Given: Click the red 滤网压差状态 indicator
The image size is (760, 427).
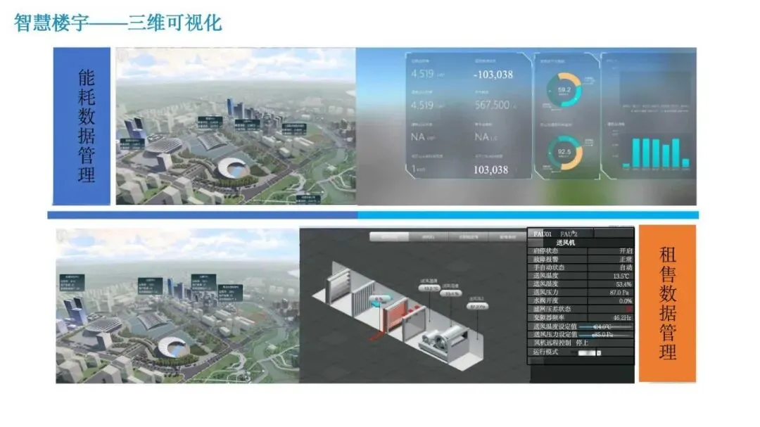Looking at the screenshot, I should [628, 309].
